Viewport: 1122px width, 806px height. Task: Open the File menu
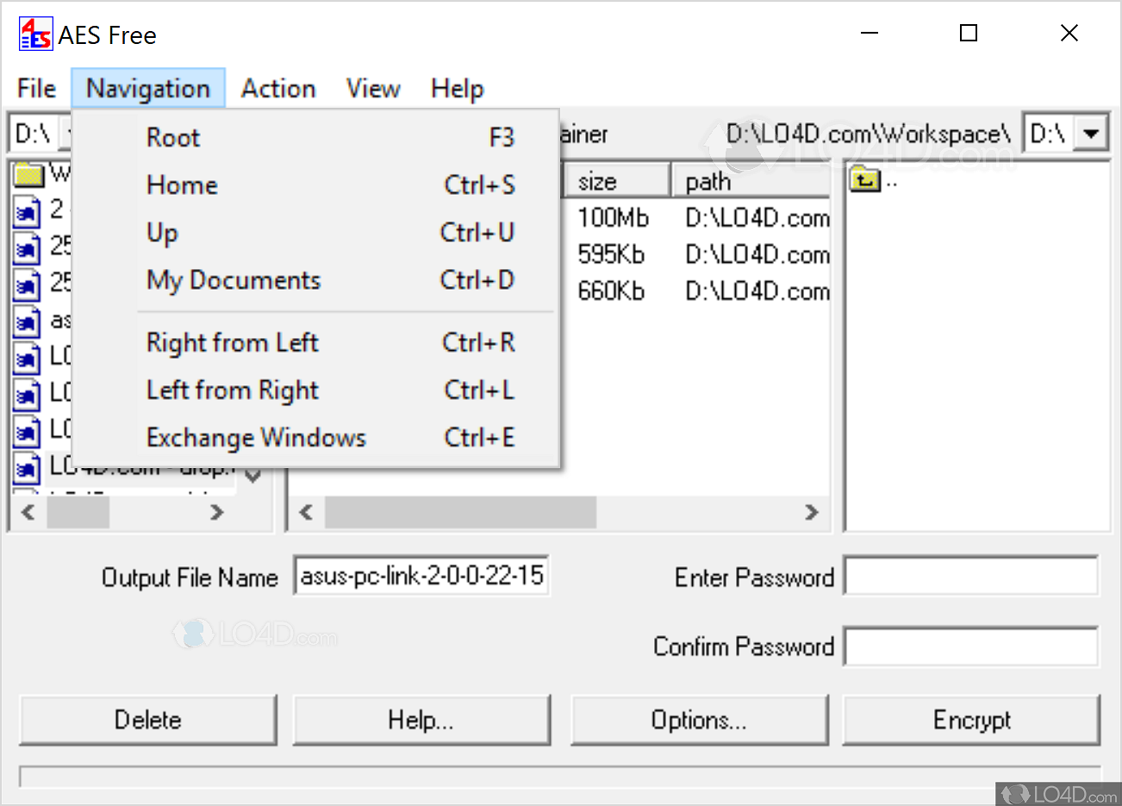(x=35, y=88)
